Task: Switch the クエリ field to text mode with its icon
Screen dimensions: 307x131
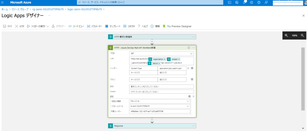Action: click(x=192, y=79)
